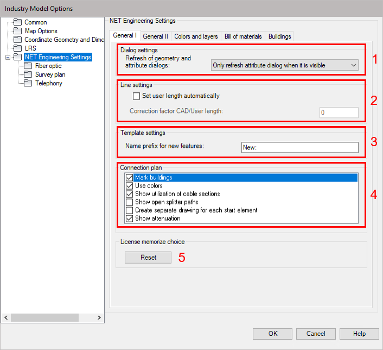Open Telephony settings
Viewport: 383px width, 350px height.
pyautogui.click(x=49, y=83)
